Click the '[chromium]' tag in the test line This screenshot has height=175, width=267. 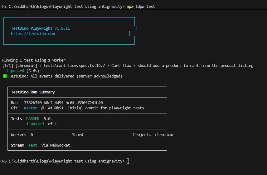pyautogui.click(x=25, y=66)
